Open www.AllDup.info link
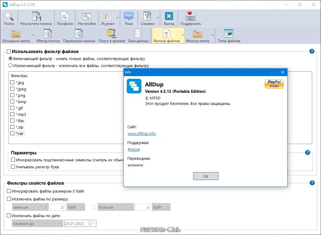Image resolution: width=321 pixels, height=235 pixels. pyautogui.click(x=142, y=133)
